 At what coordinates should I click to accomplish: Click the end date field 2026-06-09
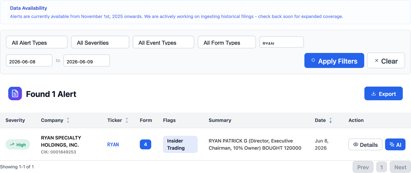pyautogui.click(x=87, y=61)
